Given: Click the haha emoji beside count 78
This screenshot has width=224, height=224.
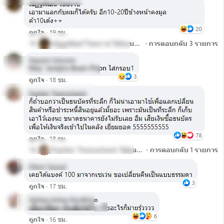Looking at the screenshot, I should coord(184,135).
